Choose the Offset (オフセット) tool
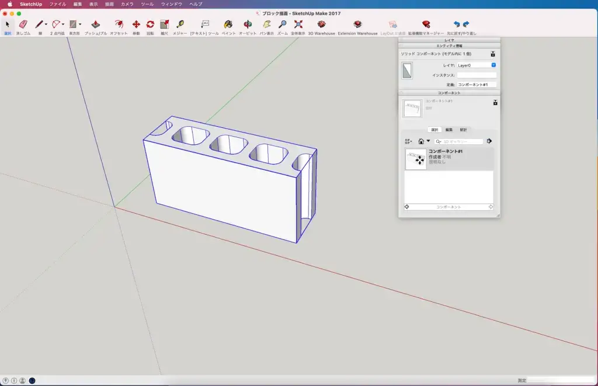This screenshot has height=386, width=598. click(119, 25)
